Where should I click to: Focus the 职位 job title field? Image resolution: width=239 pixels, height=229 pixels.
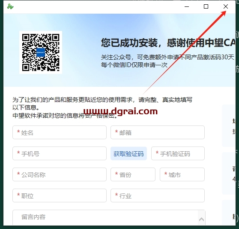pos(60,195)
